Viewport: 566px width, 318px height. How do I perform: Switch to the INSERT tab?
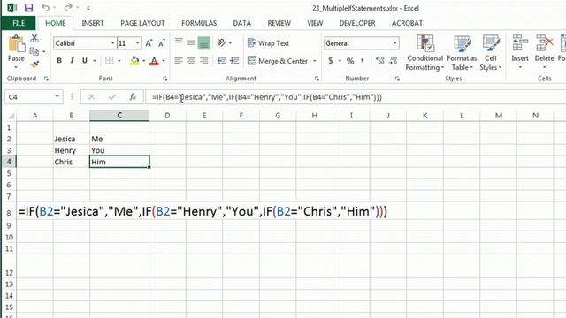pyautogui.click(x=92, y=23)
